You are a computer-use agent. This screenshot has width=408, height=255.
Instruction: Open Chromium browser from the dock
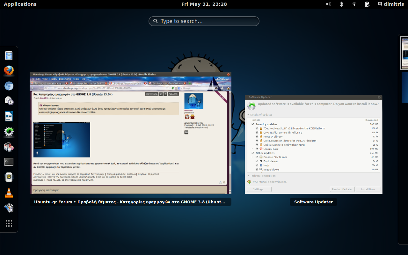(x=9, y=86)
